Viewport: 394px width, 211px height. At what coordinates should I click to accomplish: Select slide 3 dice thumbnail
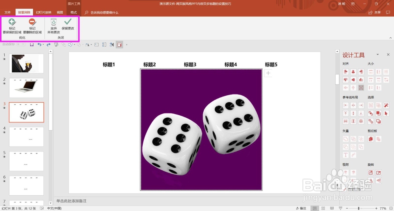(x=26, y=112)
